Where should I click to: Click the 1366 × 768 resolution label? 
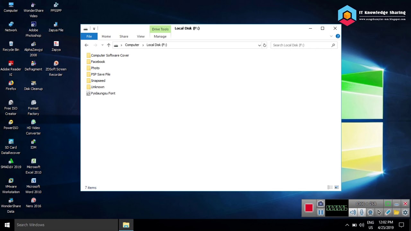(x=366, y=204)
